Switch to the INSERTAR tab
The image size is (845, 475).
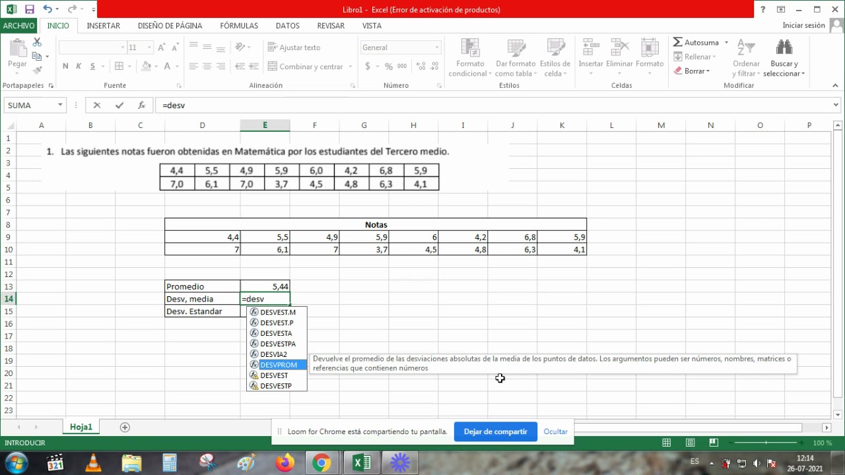click(104, 26)
